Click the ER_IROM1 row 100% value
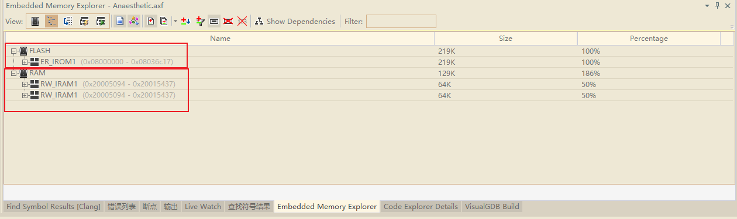Screen dimensions: 737x219 click(x=591, y=62)
